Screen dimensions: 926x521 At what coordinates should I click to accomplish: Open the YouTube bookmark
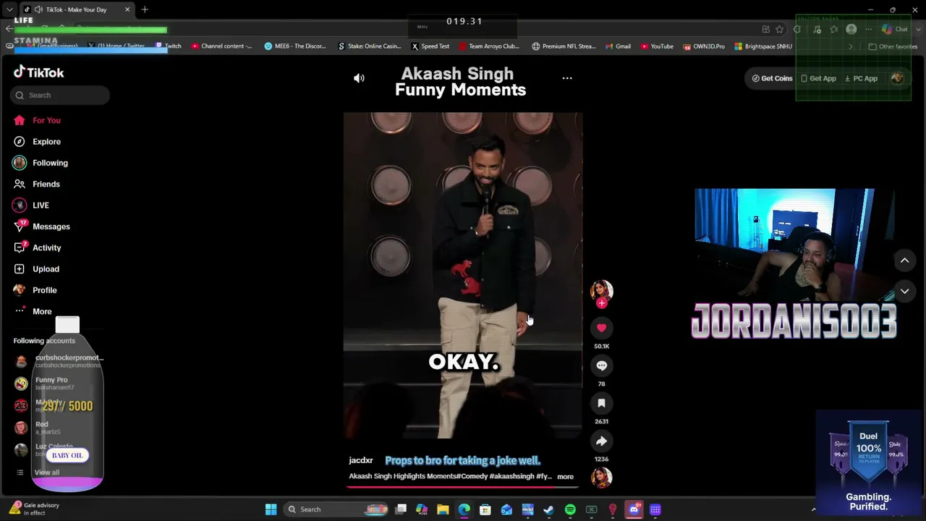coord(657,46)
